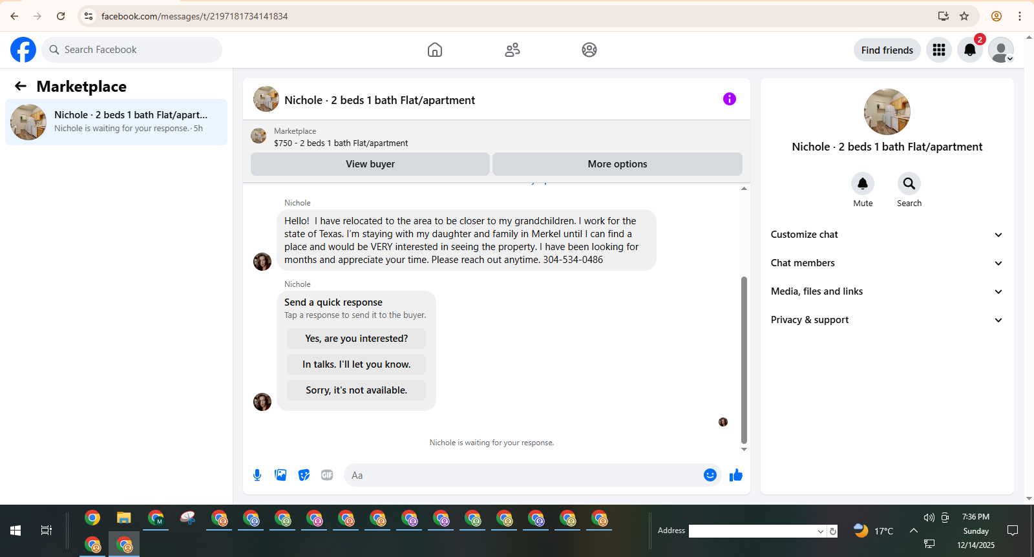Open the Windows notification center
The height and width of the screenshot is (557, 1034).
(x=1013, y=531)
